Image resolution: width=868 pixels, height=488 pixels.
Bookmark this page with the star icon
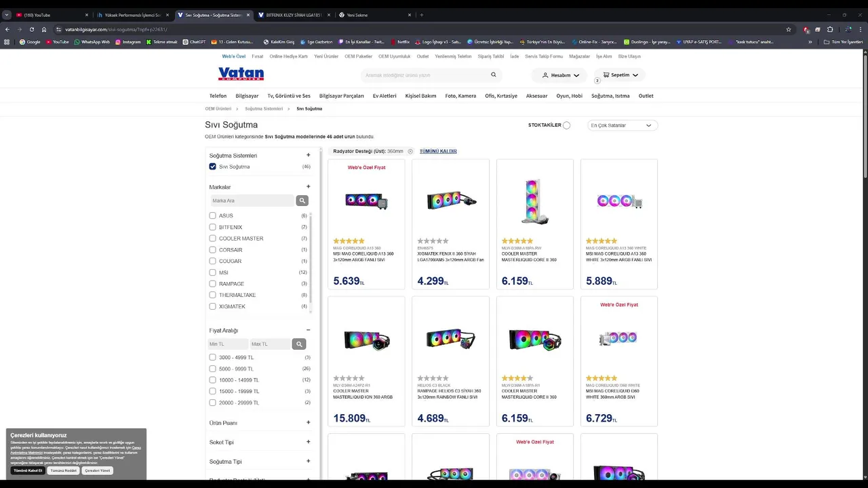coord(789,29)
